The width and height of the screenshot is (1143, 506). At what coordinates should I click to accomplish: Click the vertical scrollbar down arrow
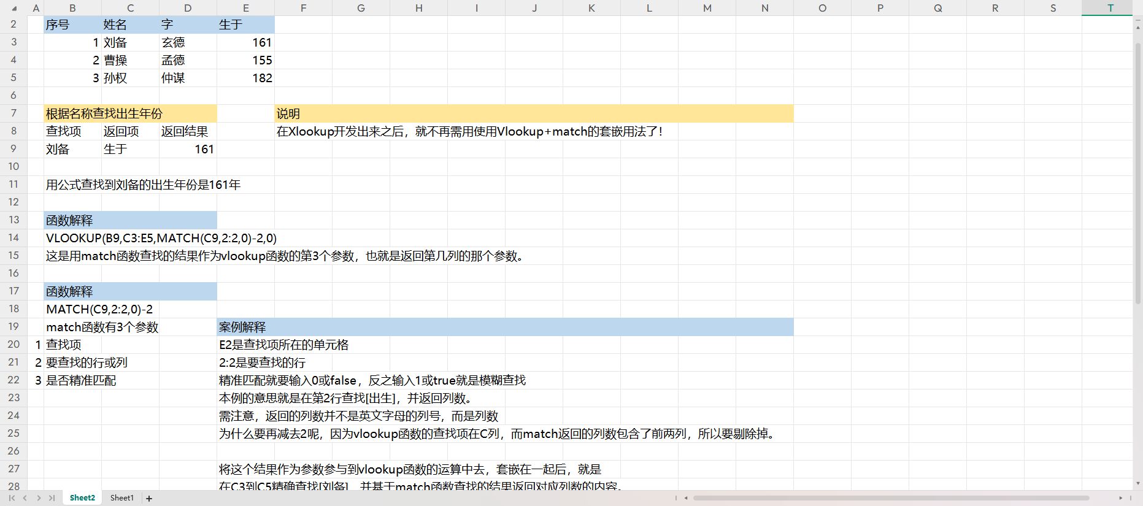1138,483
